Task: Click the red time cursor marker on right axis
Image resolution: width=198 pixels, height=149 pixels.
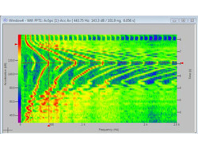Action: click(x=182, y=63)
